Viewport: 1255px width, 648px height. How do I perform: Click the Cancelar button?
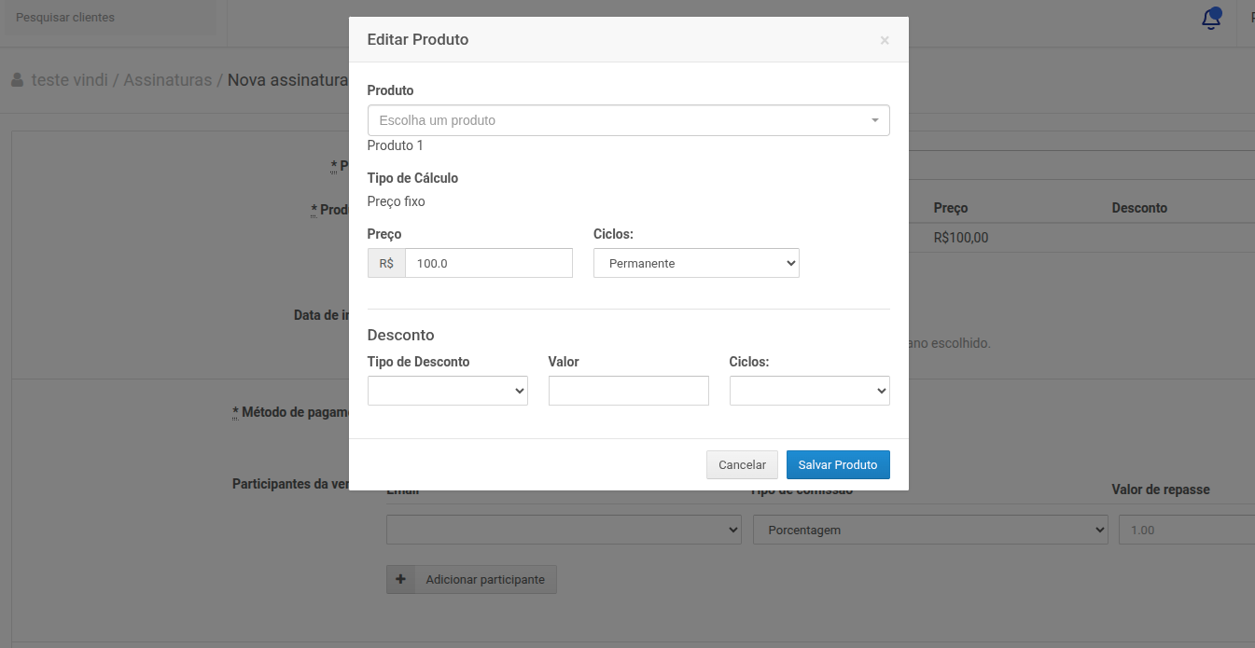pyautogui.click(x=741, y=464)
